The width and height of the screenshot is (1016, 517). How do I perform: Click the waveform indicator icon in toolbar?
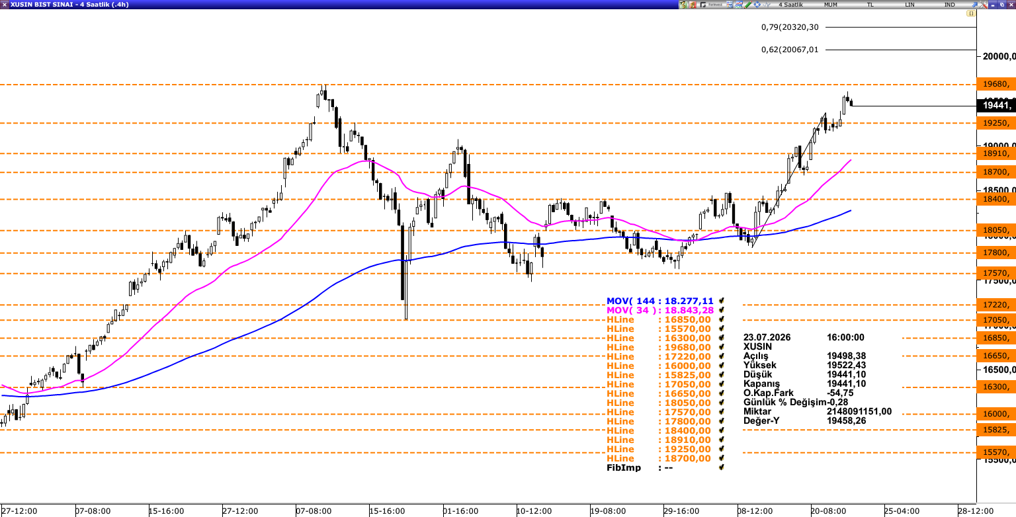(x=767, y=5)
